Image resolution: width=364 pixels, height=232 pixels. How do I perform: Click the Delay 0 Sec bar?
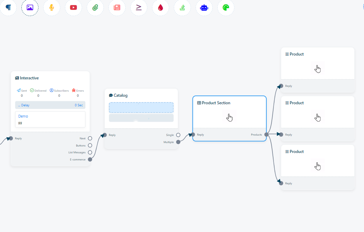[x=50, y=105]
